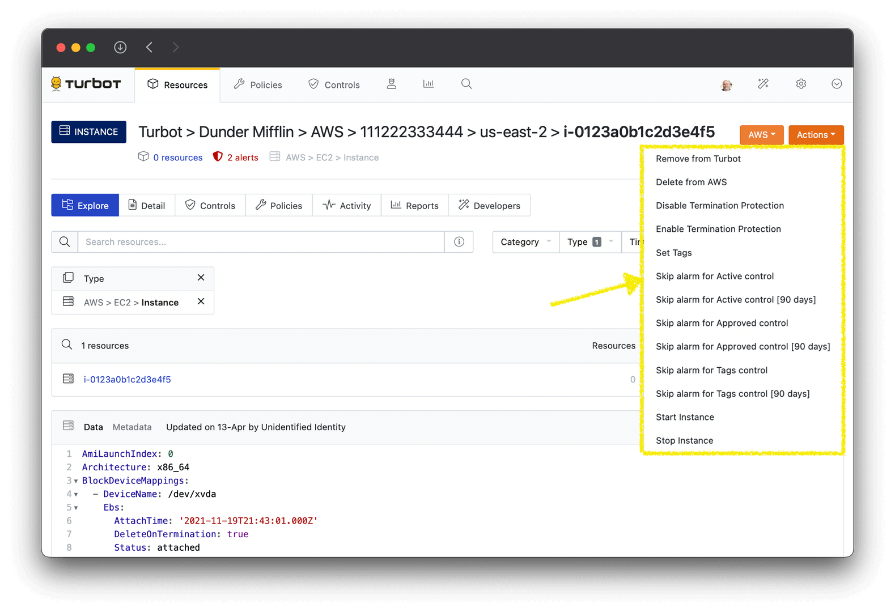Select the Activity sub-tab
This screenshot has height=612, width=895.
click(x=347, y=205)
